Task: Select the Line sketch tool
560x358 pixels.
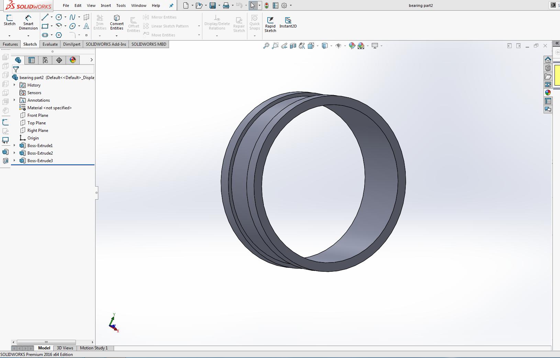Action: (x=45, y=17)
